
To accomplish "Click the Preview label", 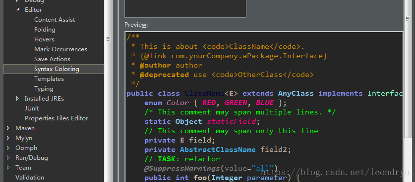I will [x=136, y=25].
